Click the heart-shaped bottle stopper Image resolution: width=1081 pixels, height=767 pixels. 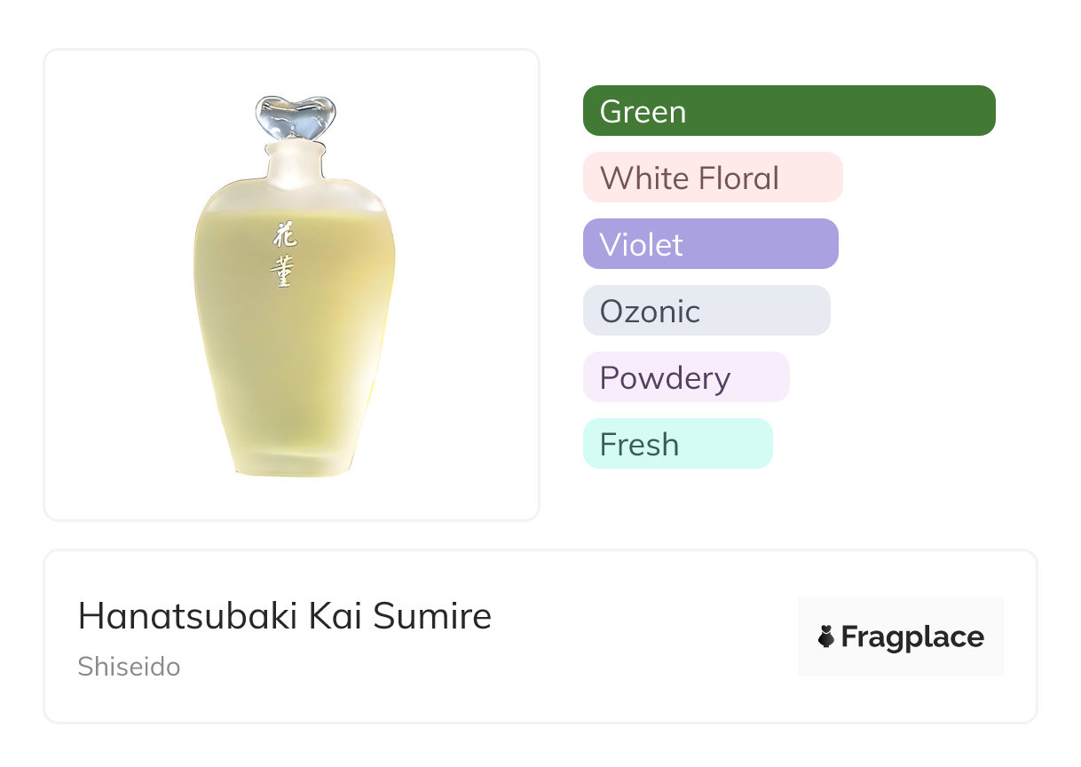296,116
